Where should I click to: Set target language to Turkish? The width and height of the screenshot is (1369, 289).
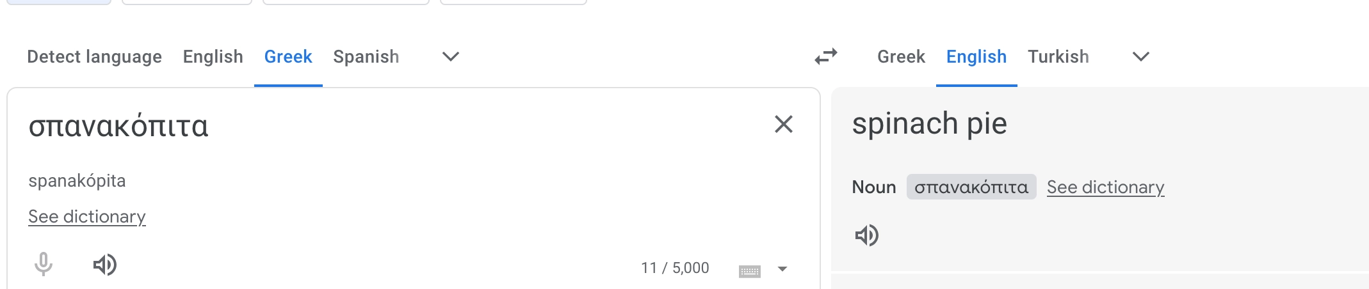pyautogui.click(x=1058, y=57)
